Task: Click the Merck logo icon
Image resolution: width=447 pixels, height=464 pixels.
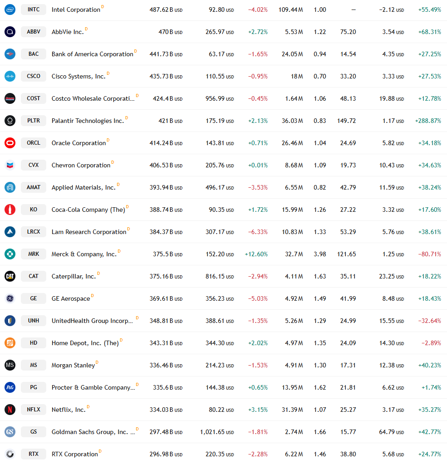Action: (x=10, y=254)
